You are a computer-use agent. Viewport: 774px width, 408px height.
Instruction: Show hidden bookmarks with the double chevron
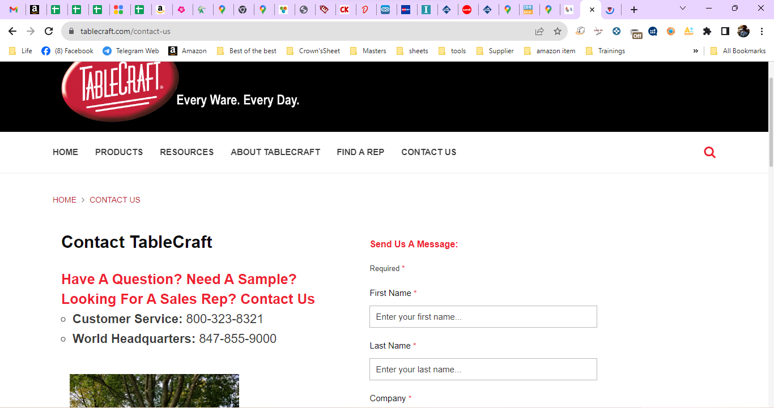point(695,51)
